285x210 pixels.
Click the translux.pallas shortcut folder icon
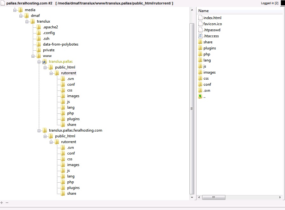[45, 62]
